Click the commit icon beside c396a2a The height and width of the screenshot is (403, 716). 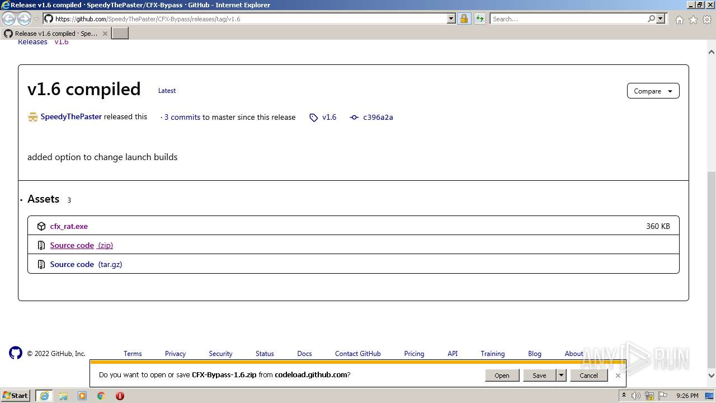point(354,118)
